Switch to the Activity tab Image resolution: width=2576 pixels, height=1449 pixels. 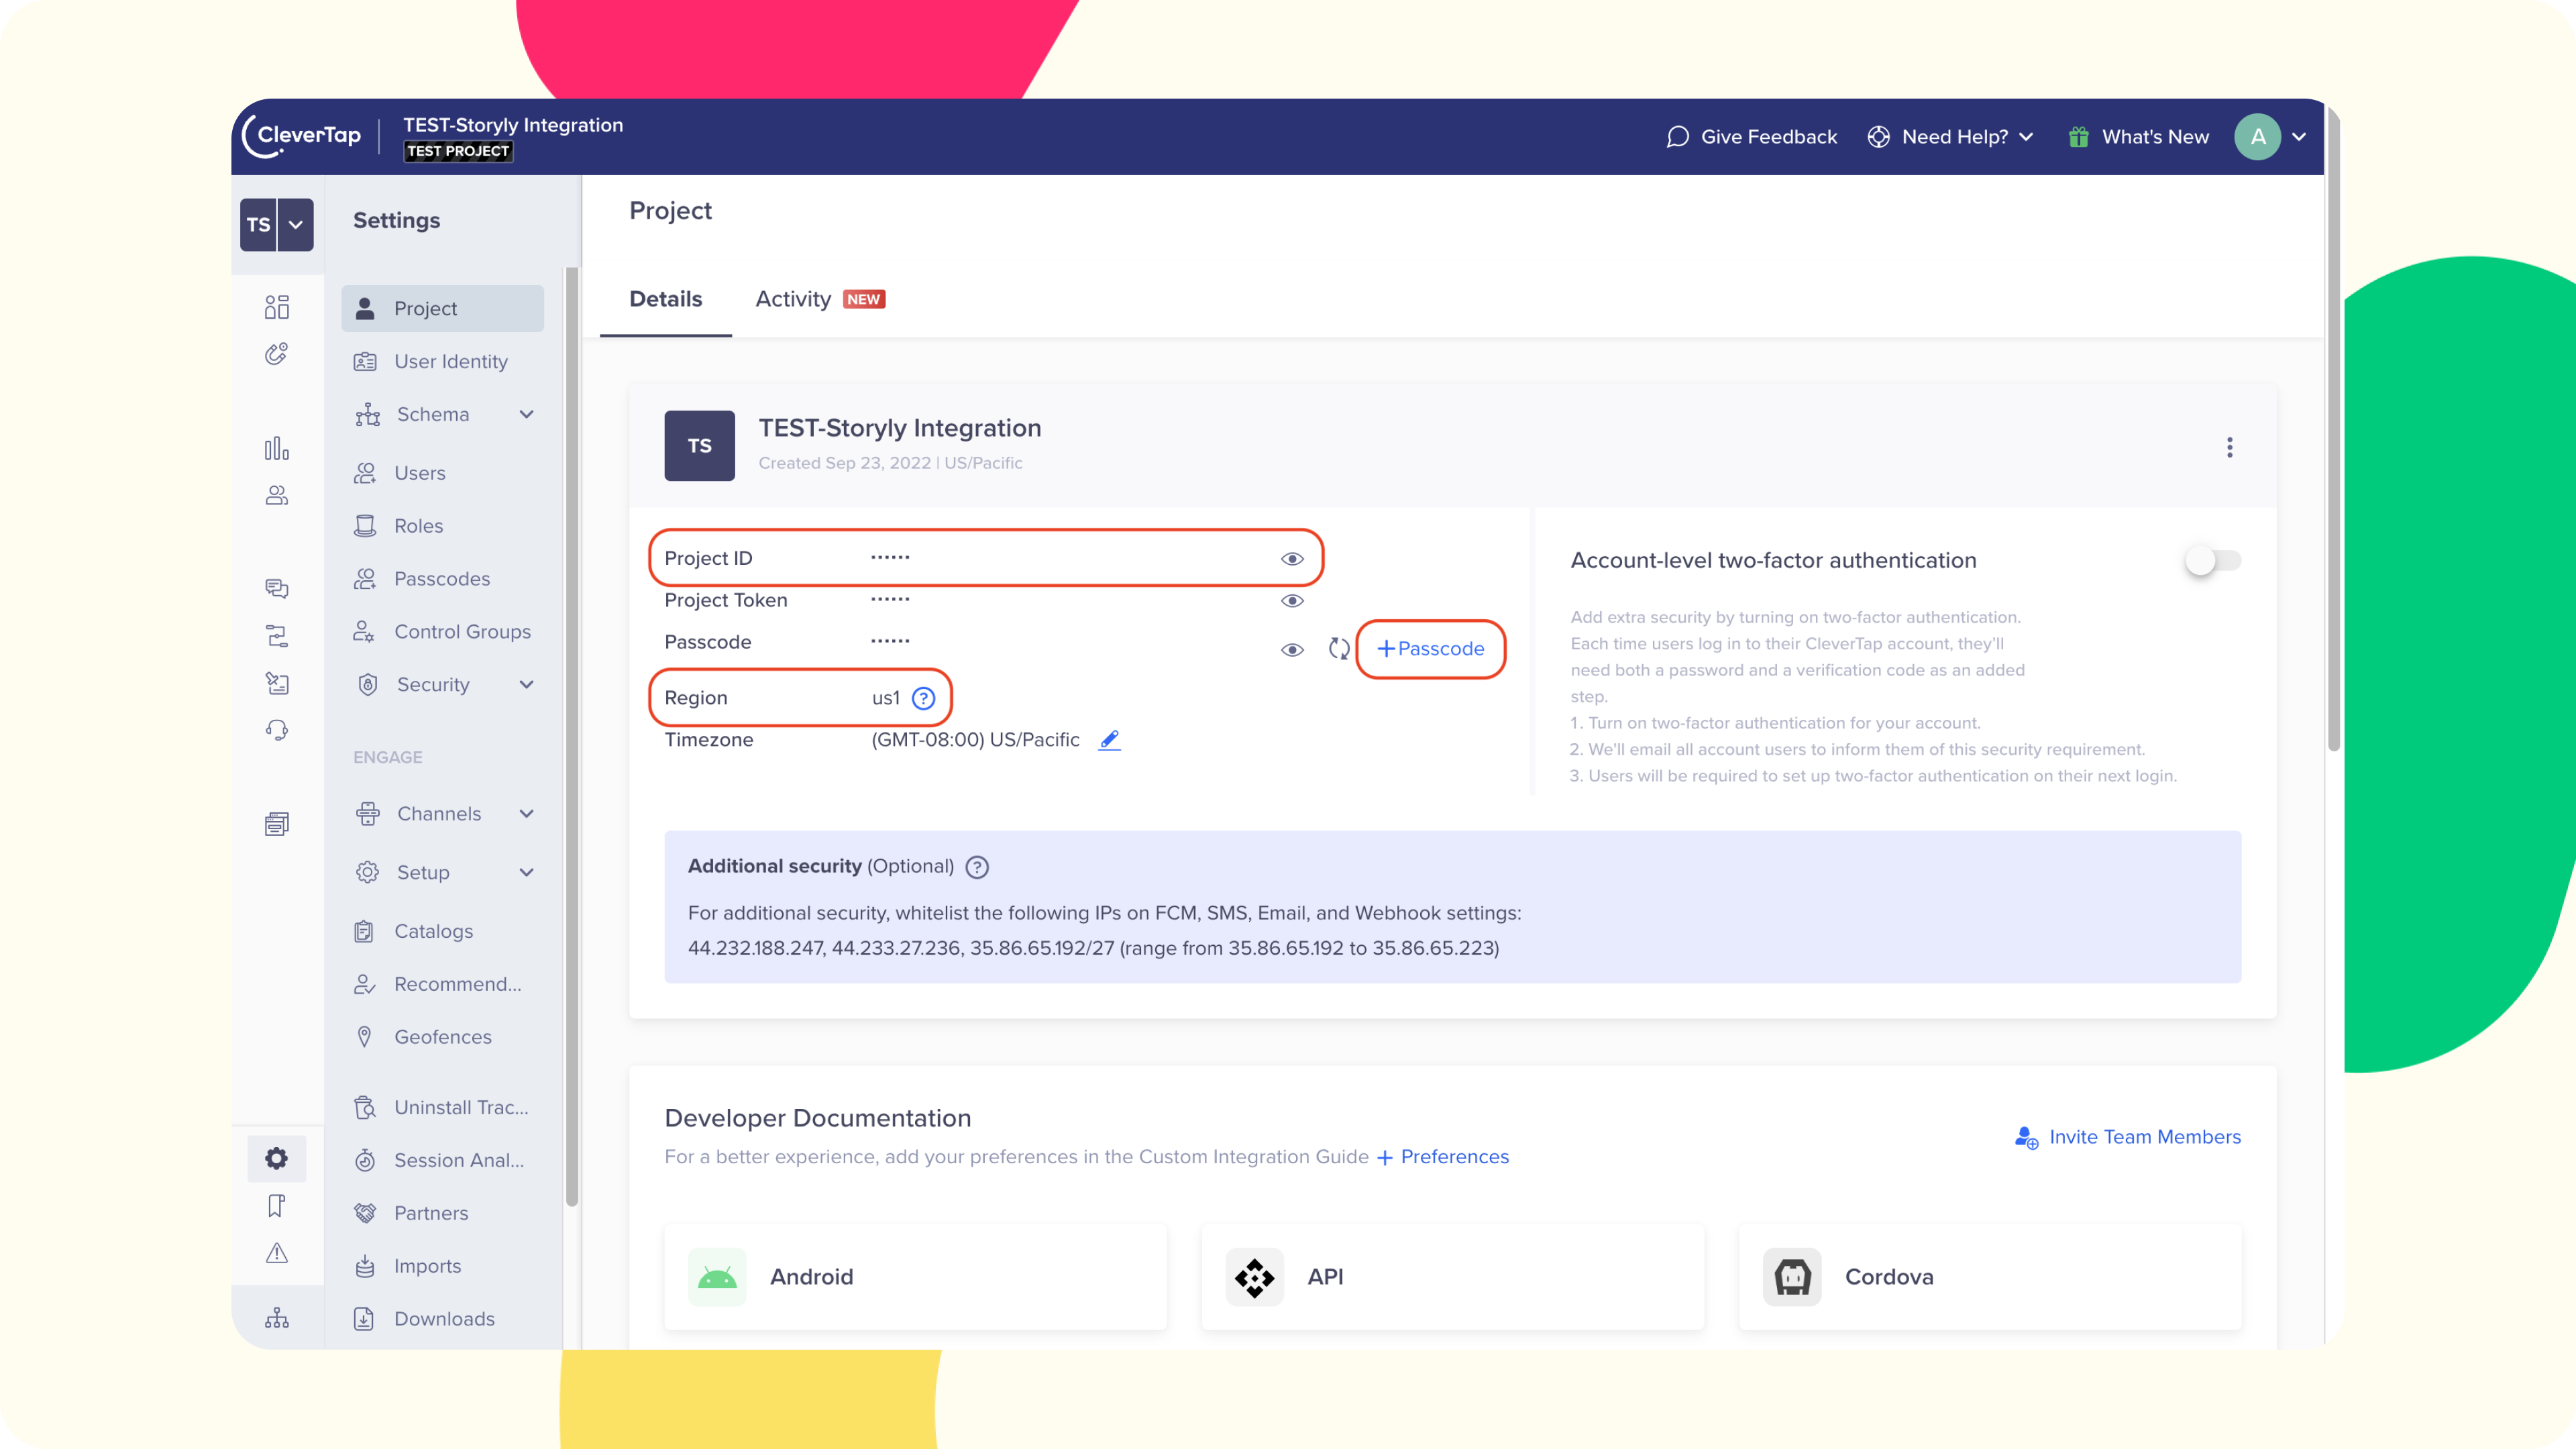coord(793,299)
